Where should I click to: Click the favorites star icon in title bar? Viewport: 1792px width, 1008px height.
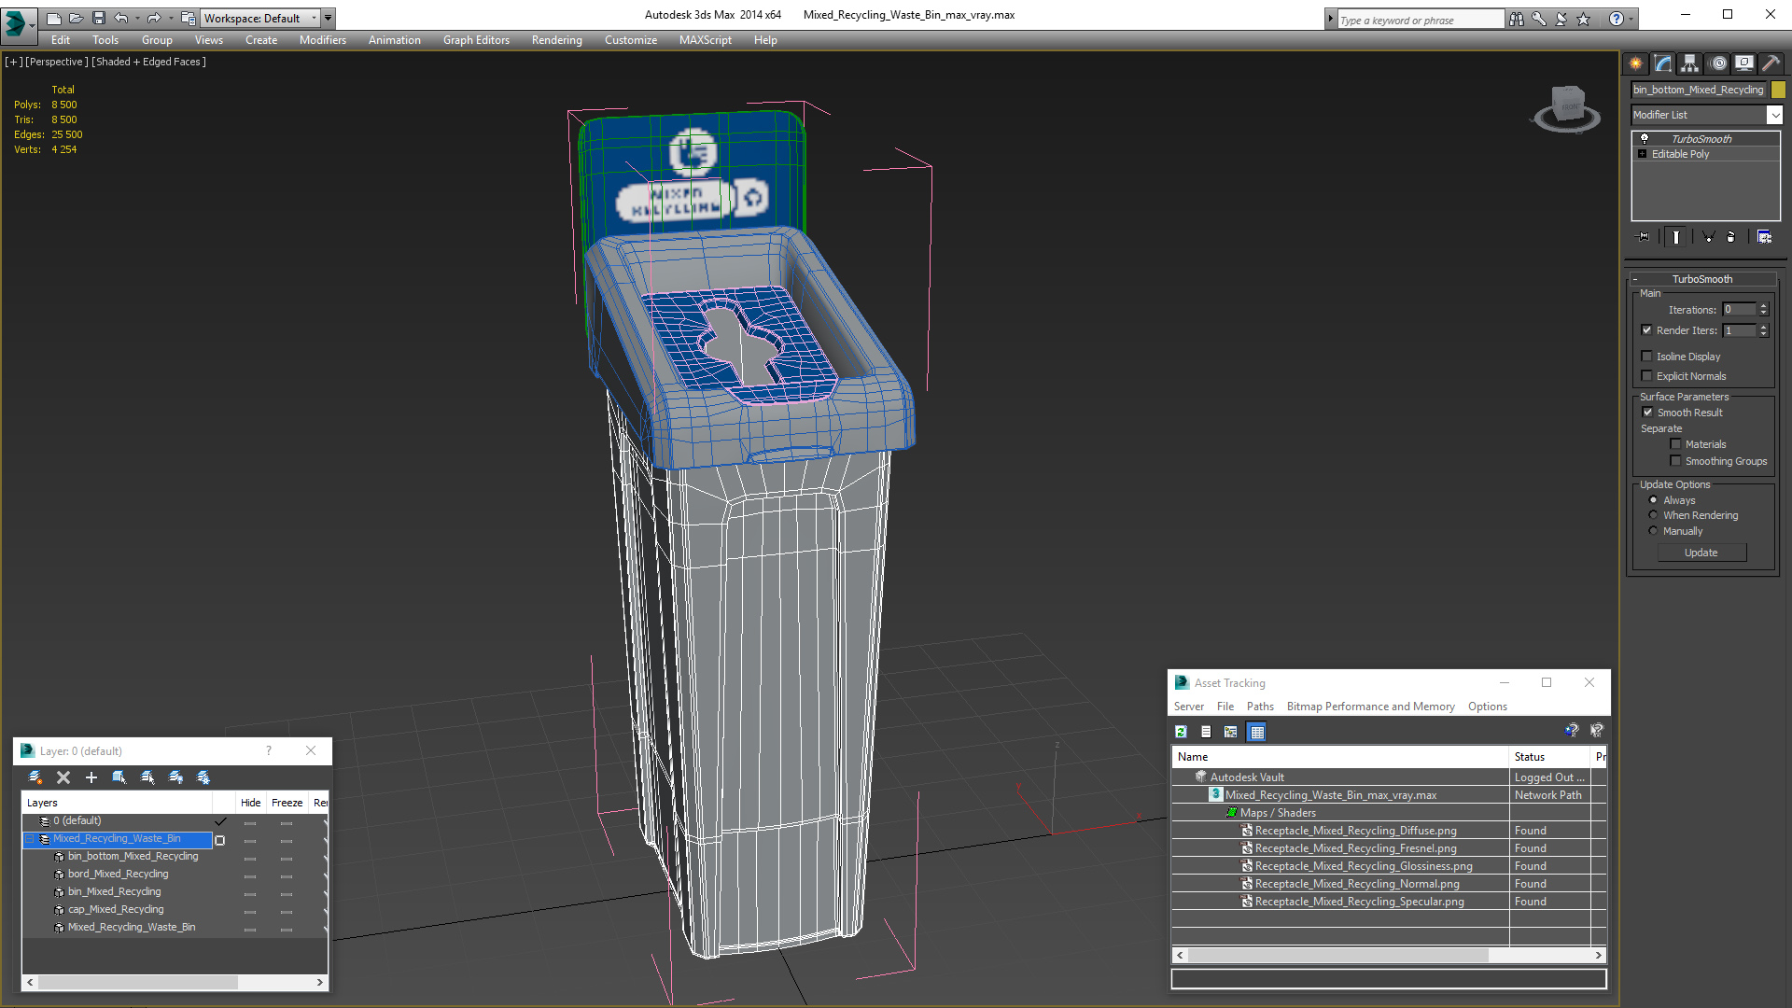click(1584, 19)
